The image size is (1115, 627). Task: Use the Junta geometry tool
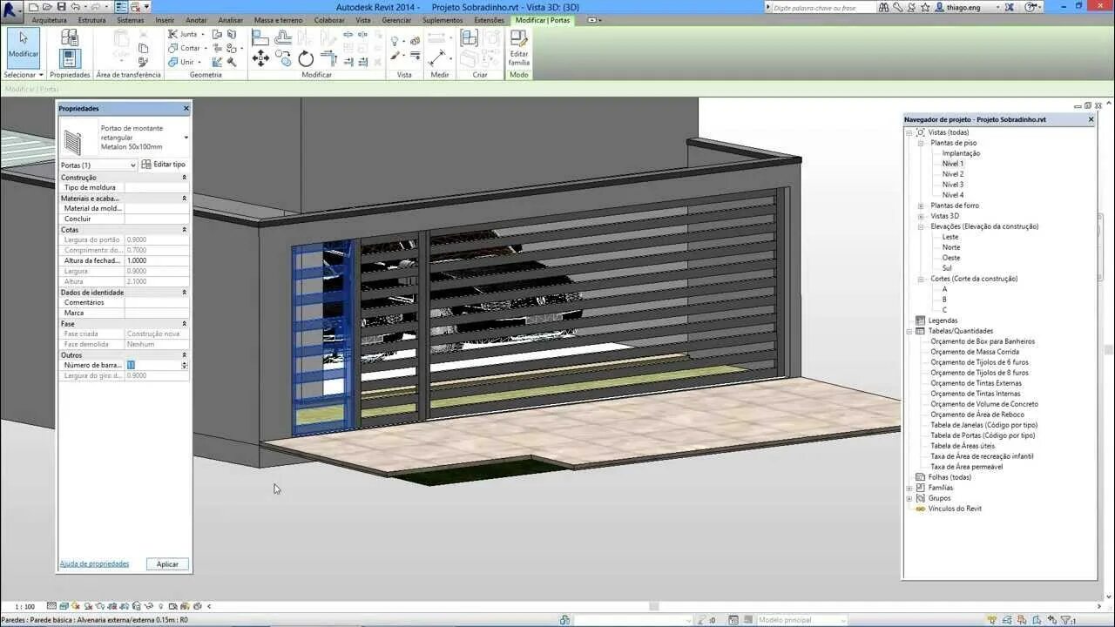[x=185, y=34]
